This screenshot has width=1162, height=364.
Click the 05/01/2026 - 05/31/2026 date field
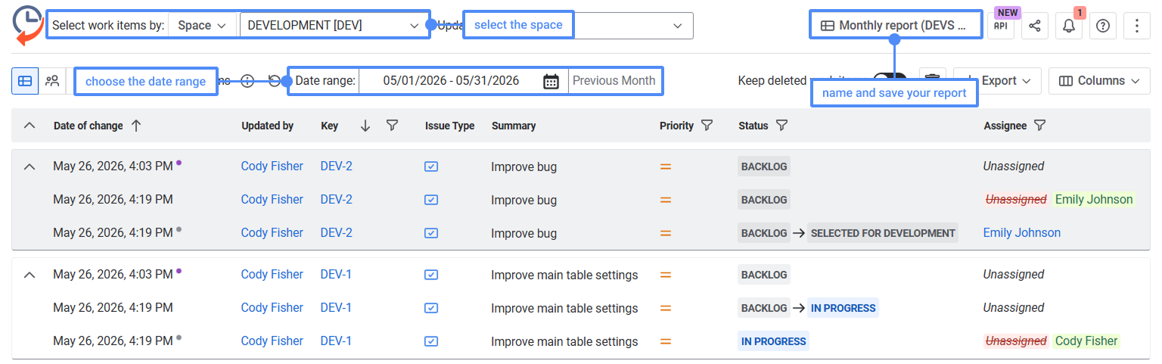coord(451,81)
